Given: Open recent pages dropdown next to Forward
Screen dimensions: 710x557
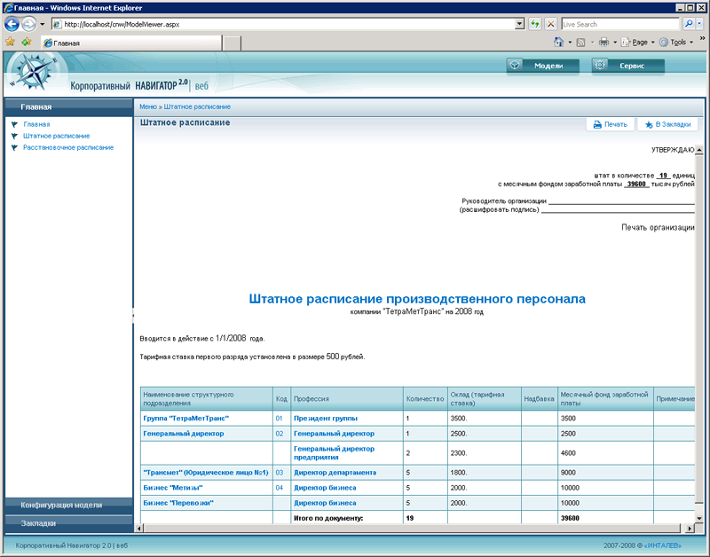Looking at the screenshot, I should [42, 24].
